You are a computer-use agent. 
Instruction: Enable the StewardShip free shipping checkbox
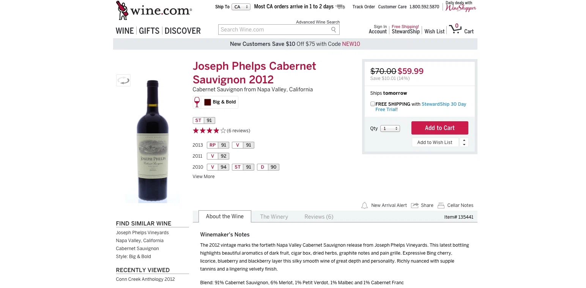373,104
